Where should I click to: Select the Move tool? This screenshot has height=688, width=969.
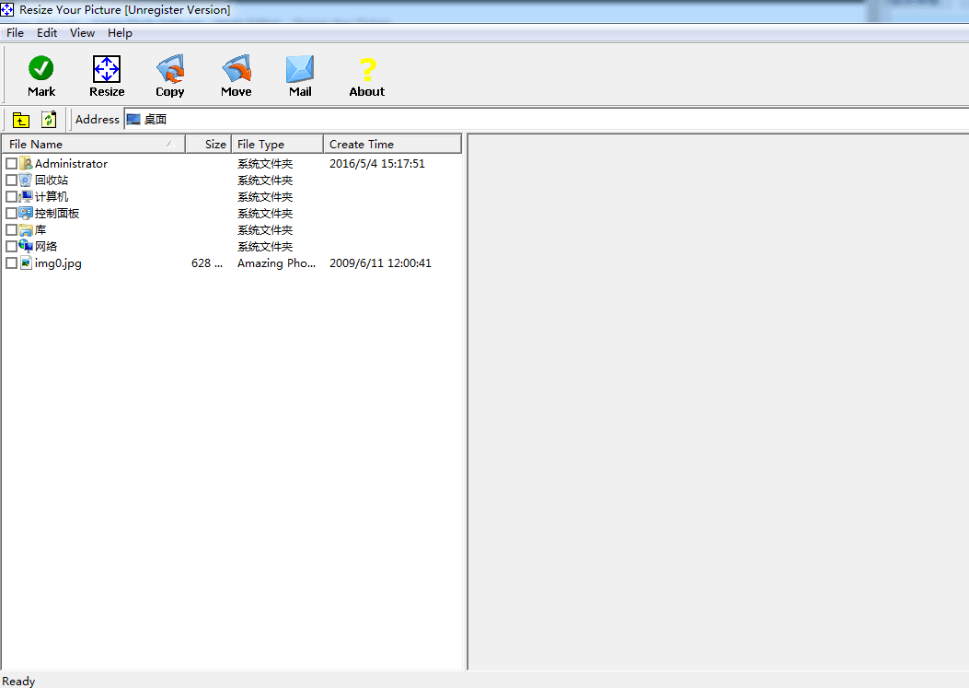[x=236, y=66]
